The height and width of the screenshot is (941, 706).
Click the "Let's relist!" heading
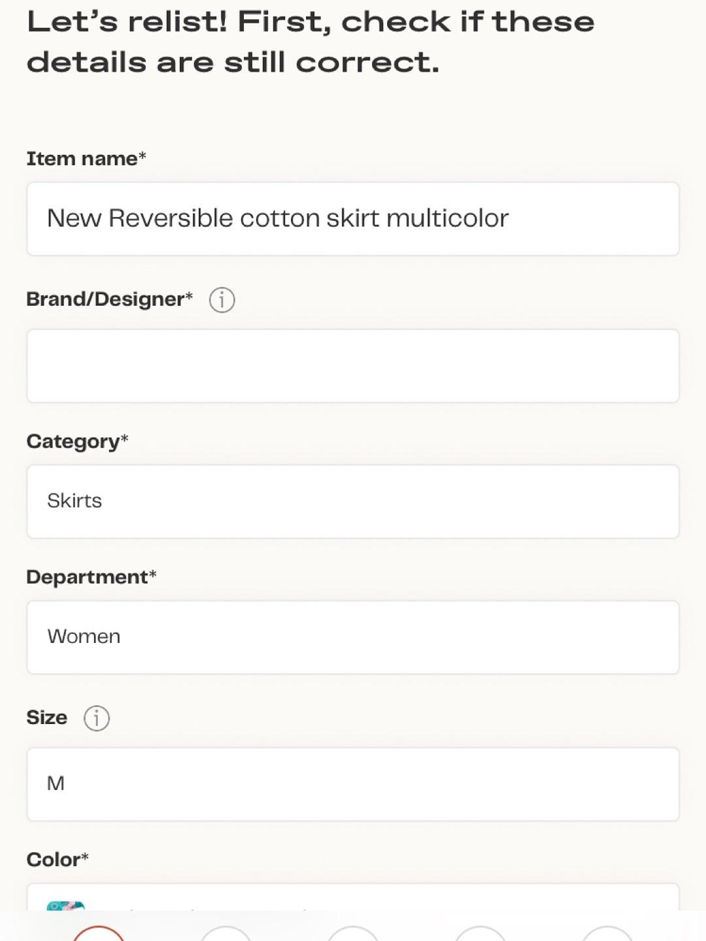click(311, 42)
